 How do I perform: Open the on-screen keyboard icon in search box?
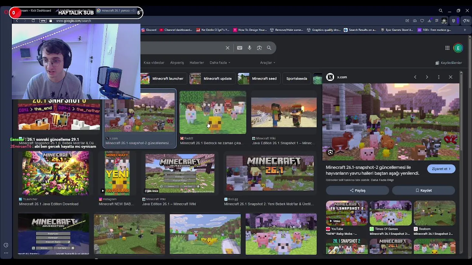[x=240, y=48]
